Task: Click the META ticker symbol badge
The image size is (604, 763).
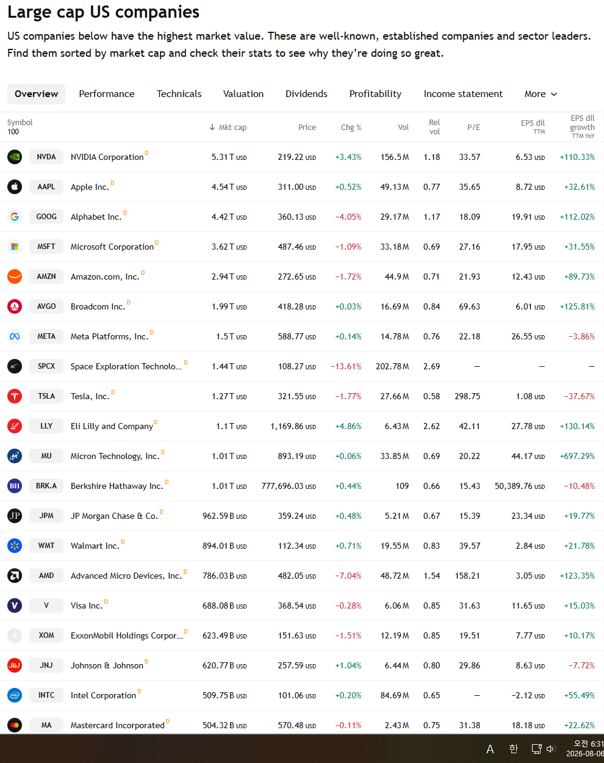Action: (x=46, y=336)
